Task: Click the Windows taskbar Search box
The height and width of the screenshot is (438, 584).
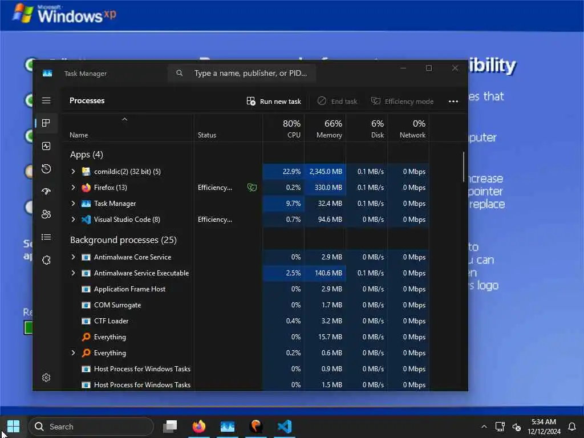Action: [x=91, y=427]
